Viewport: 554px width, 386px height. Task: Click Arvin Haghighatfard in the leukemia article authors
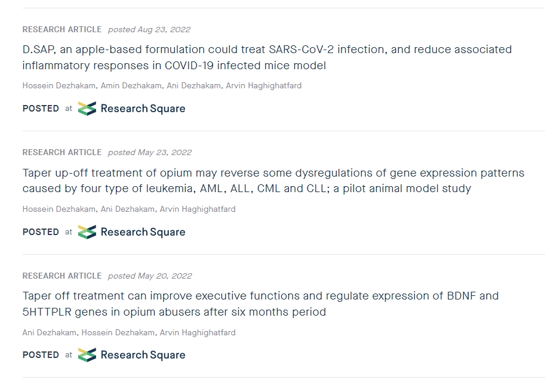click(198, 209)
